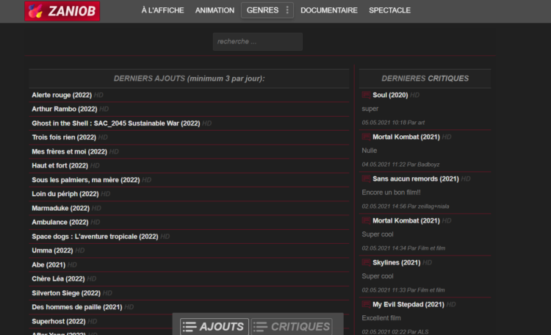Switch to the Ajouts view

coord(215,327)
